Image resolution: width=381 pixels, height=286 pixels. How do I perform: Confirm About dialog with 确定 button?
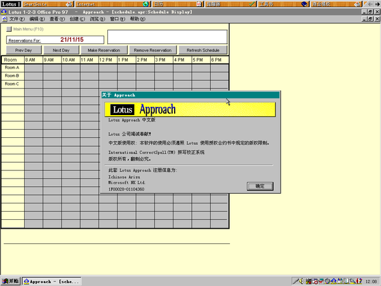click(x=260, y=186)
